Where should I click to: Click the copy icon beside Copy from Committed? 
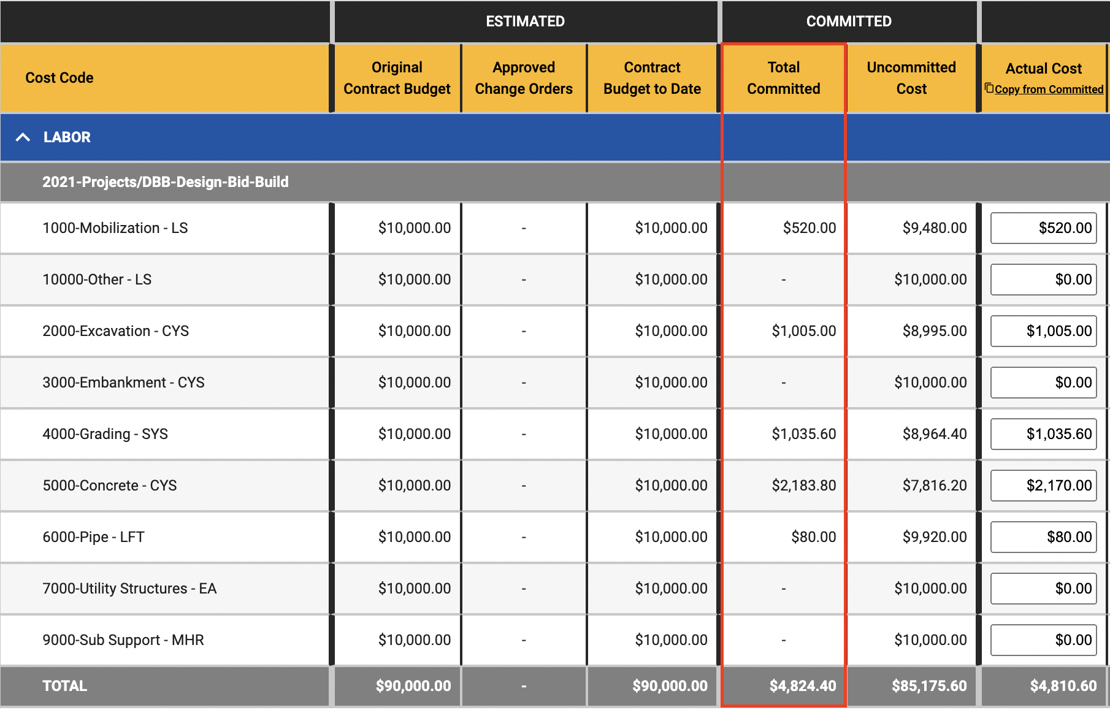pyautogui.click(x=989, y=88)
